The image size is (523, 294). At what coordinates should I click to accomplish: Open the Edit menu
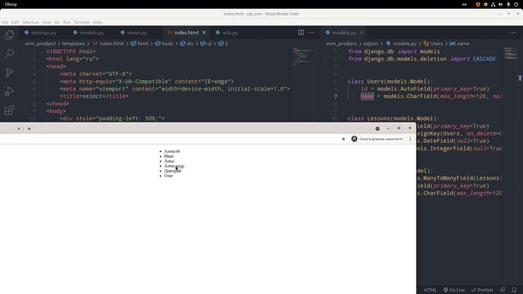point(15,22)
